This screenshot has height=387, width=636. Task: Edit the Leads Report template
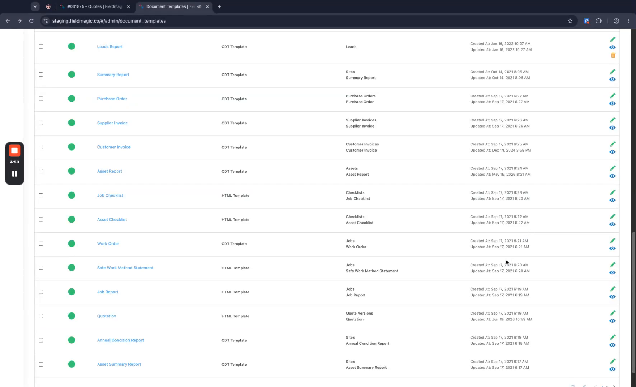point(613,39)
